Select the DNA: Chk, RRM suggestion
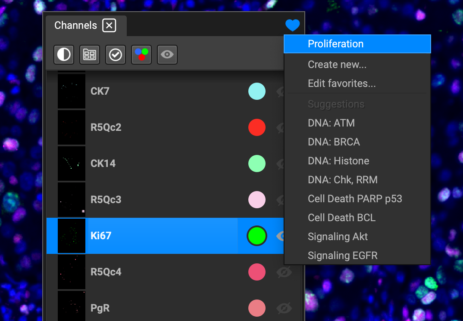Screen dimensions: 463x321 pos(357,179)
